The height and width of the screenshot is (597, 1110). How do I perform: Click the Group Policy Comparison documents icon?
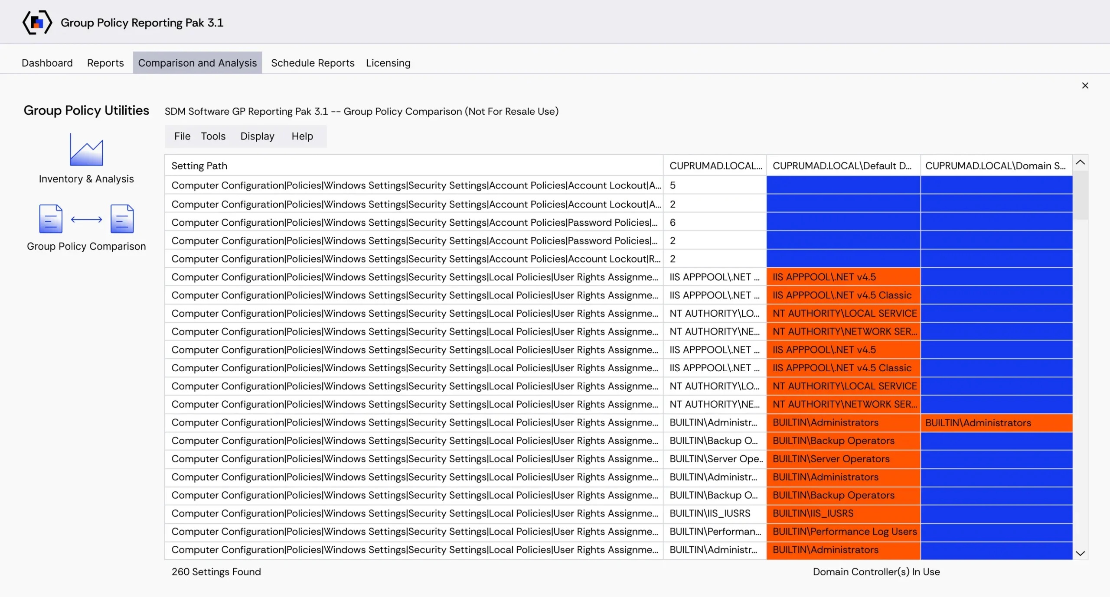86,219
